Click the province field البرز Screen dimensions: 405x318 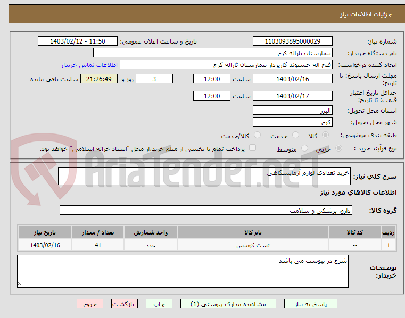(292, 110)
